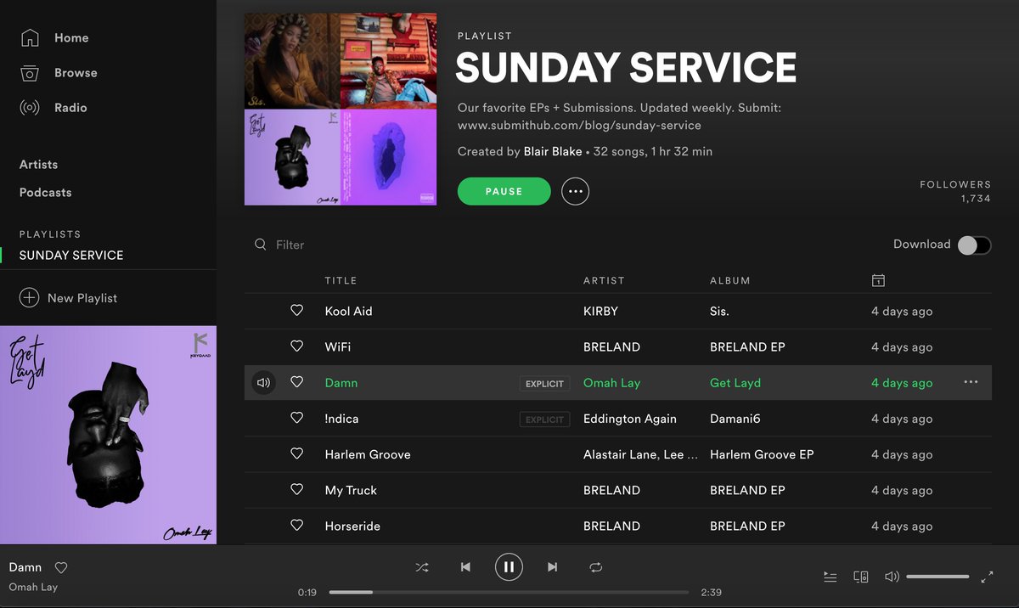
Task: Select the My Truck track title
Action: [x=351, y=491]
